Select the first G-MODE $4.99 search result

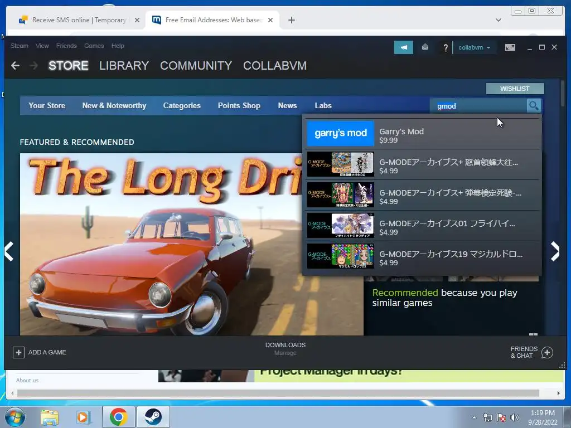click(x=423, y=164)
